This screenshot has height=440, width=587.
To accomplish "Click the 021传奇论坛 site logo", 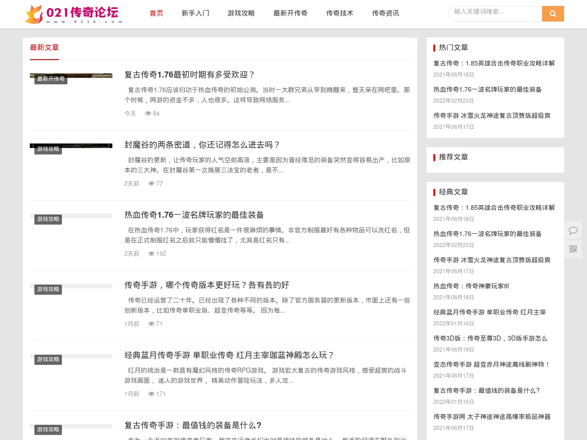I will point(73,14).
